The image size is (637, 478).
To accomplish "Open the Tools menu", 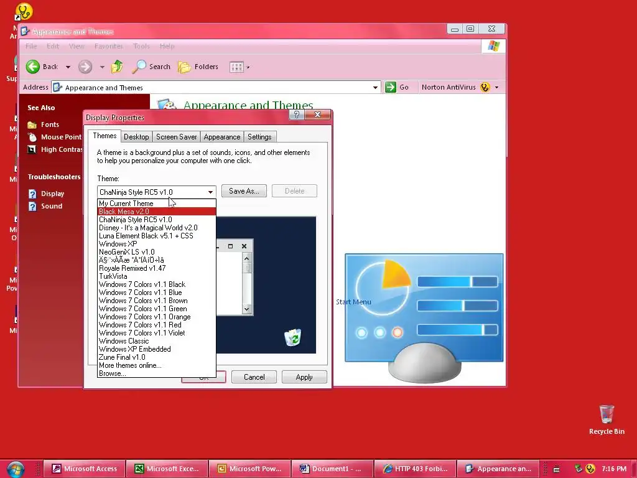I will click(141, 46).
